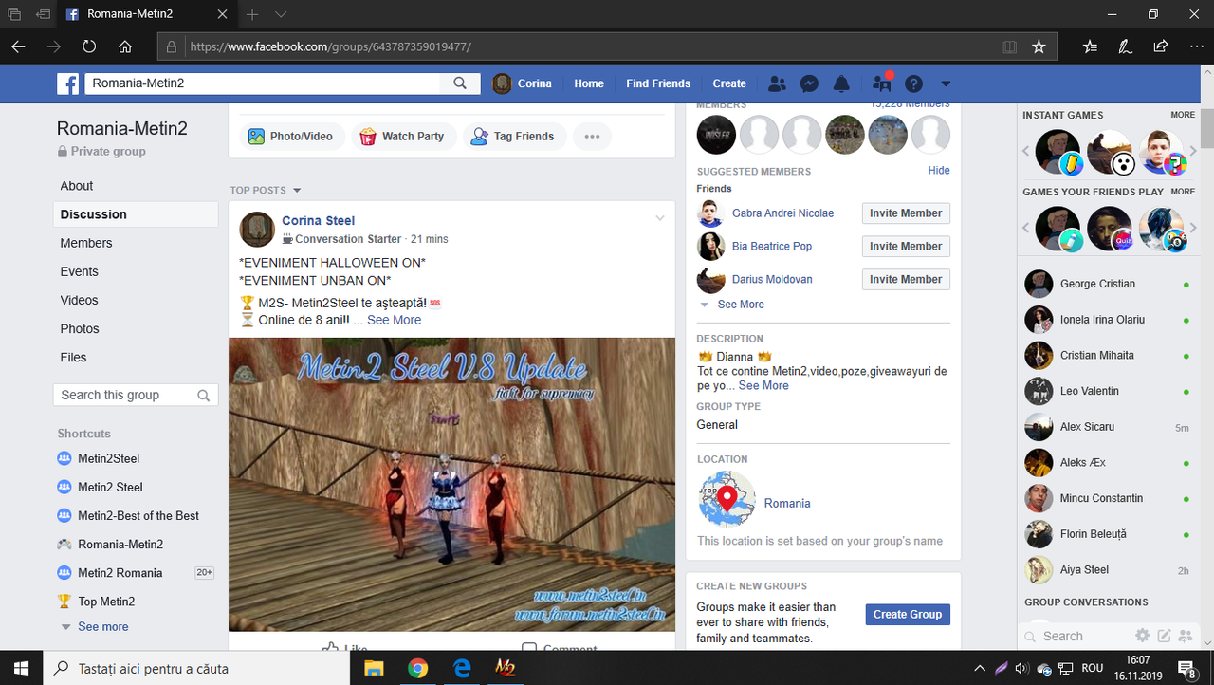
Task: Open the three-dots more post options button
Action: tap(592, 137)
